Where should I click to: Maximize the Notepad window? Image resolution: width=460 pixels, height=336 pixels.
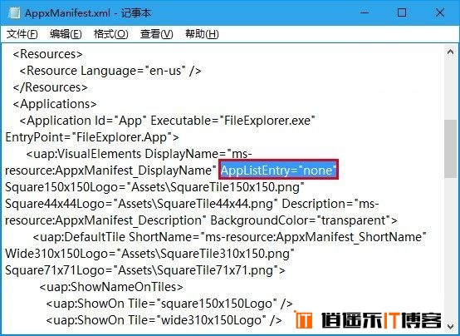(402, 13)
